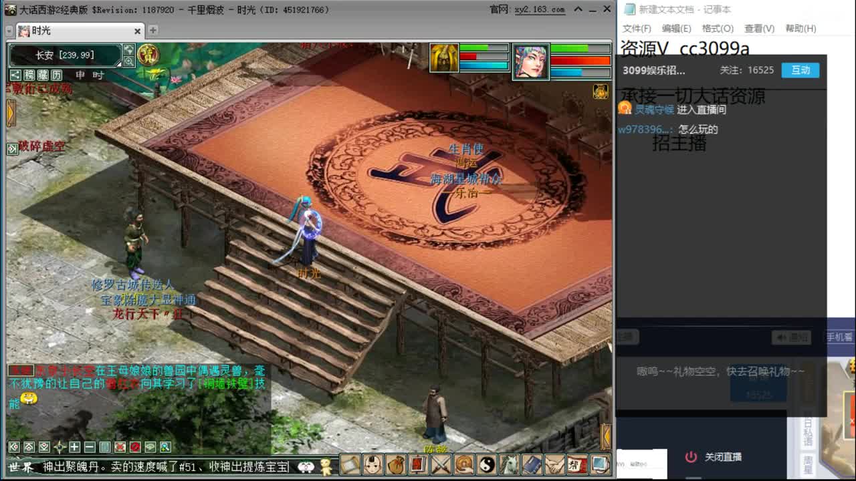Open the white horse mount icon
This screenshot has width=856, height=481.
point(510,464)
